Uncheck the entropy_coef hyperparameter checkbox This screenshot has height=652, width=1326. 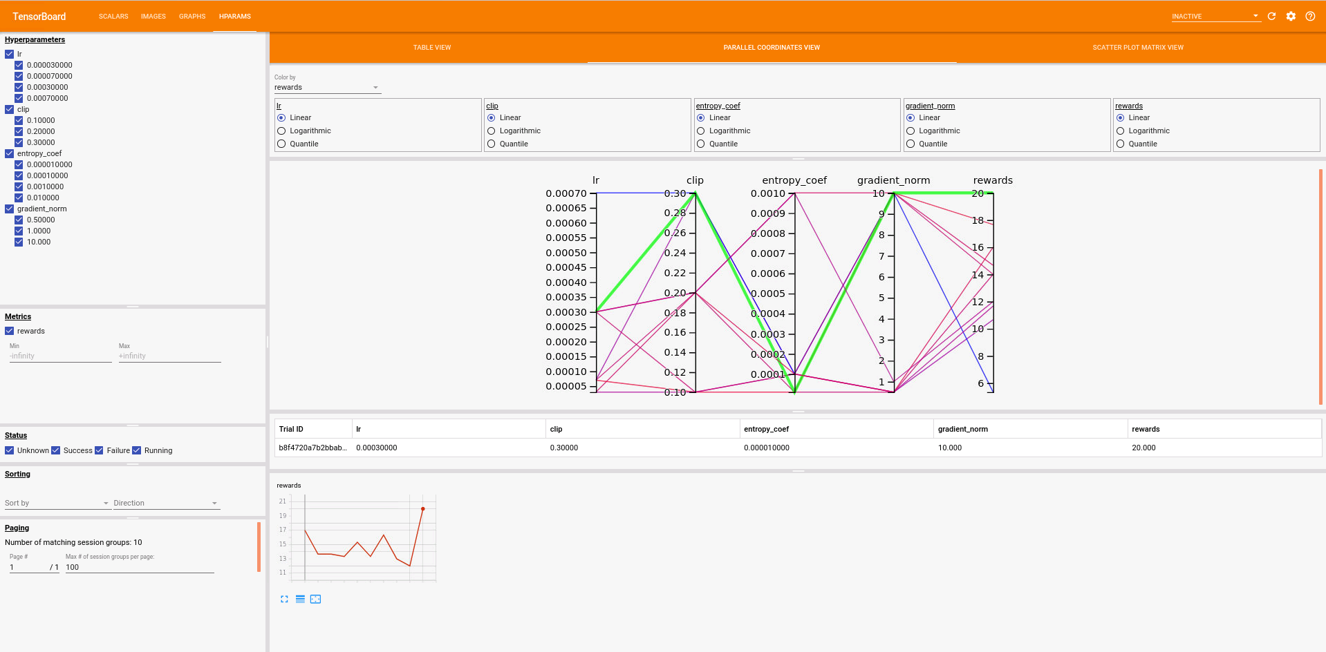9,153
